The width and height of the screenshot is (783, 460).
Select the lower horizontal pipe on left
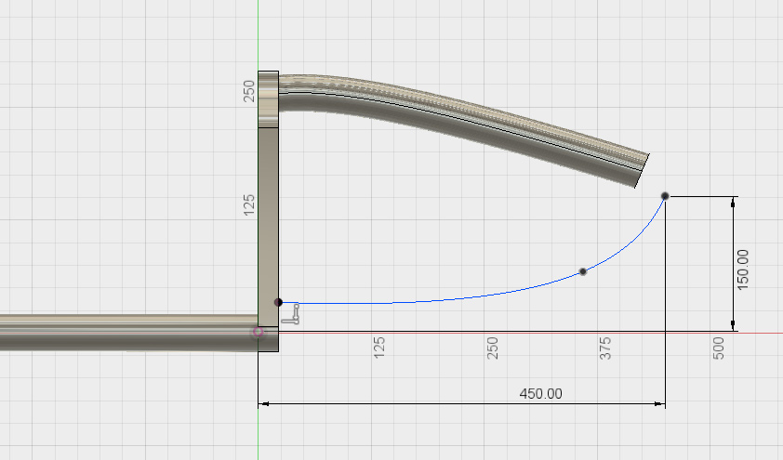(x=121, y=333)
